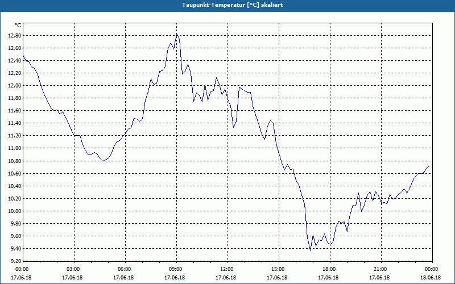Pick the 12,20 y-axis label
455x284 pixels.
coord(15,73)
